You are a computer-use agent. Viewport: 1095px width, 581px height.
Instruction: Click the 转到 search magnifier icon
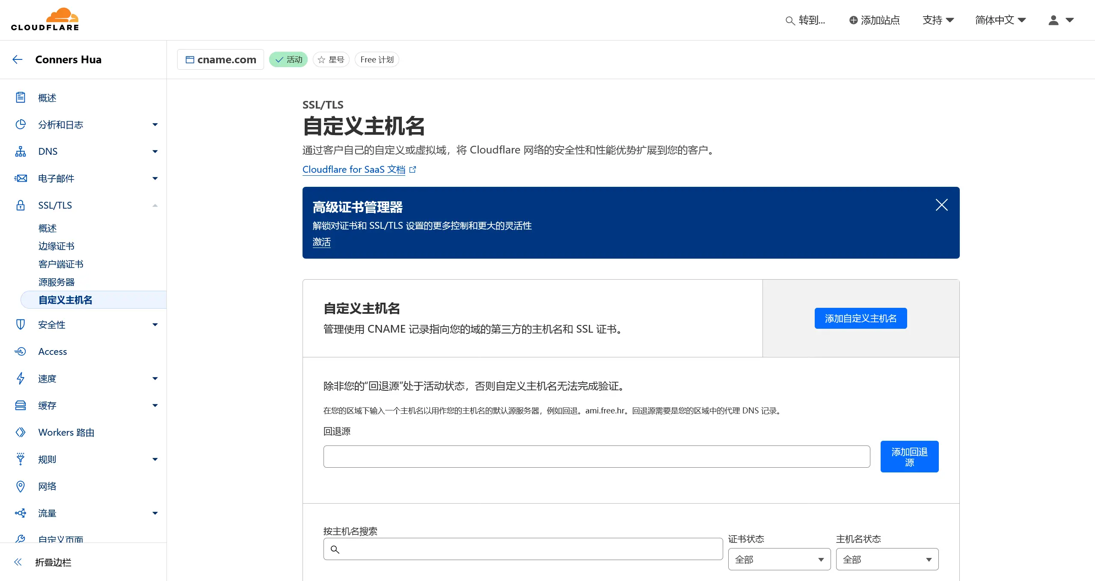[x=790, y=21]
